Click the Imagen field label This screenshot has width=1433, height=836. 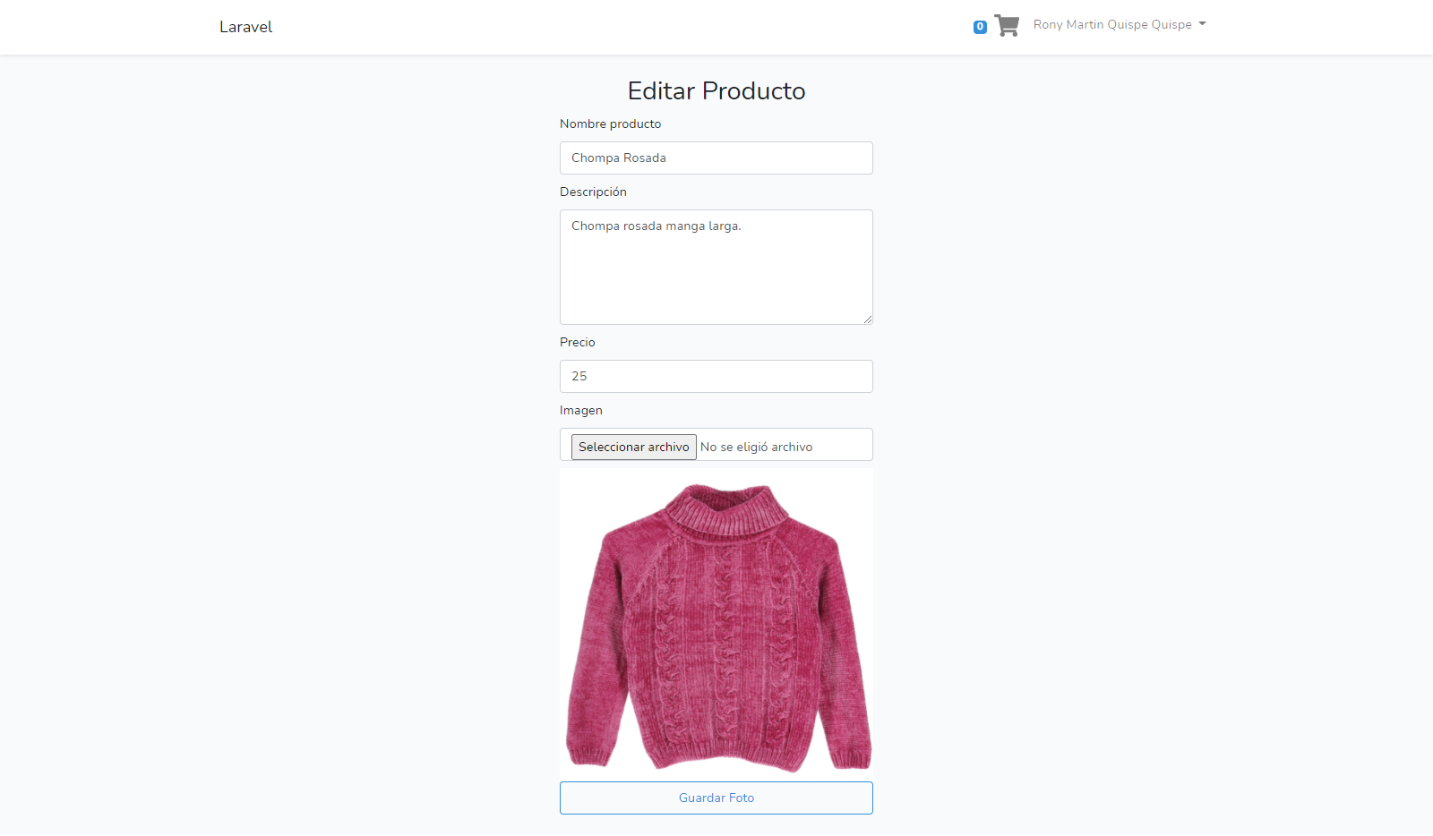(581, 410)
